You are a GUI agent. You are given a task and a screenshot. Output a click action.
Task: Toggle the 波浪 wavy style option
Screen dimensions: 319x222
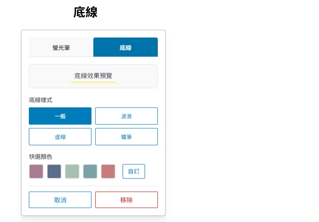pos(127,116)
